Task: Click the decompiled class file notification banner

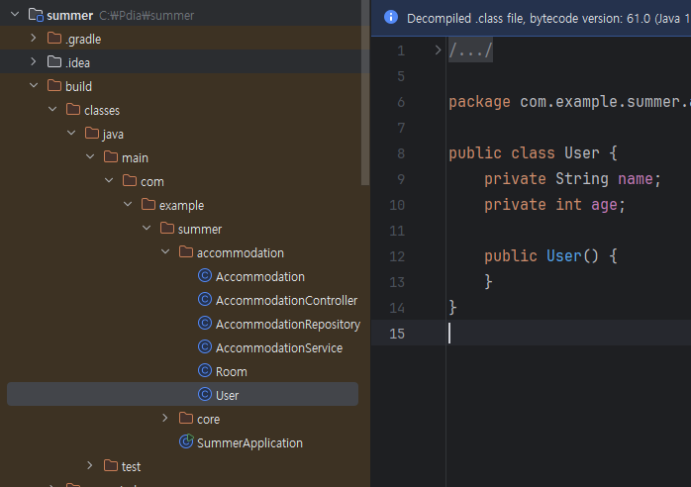Action: pyautogui.click(x=531, y=18)
